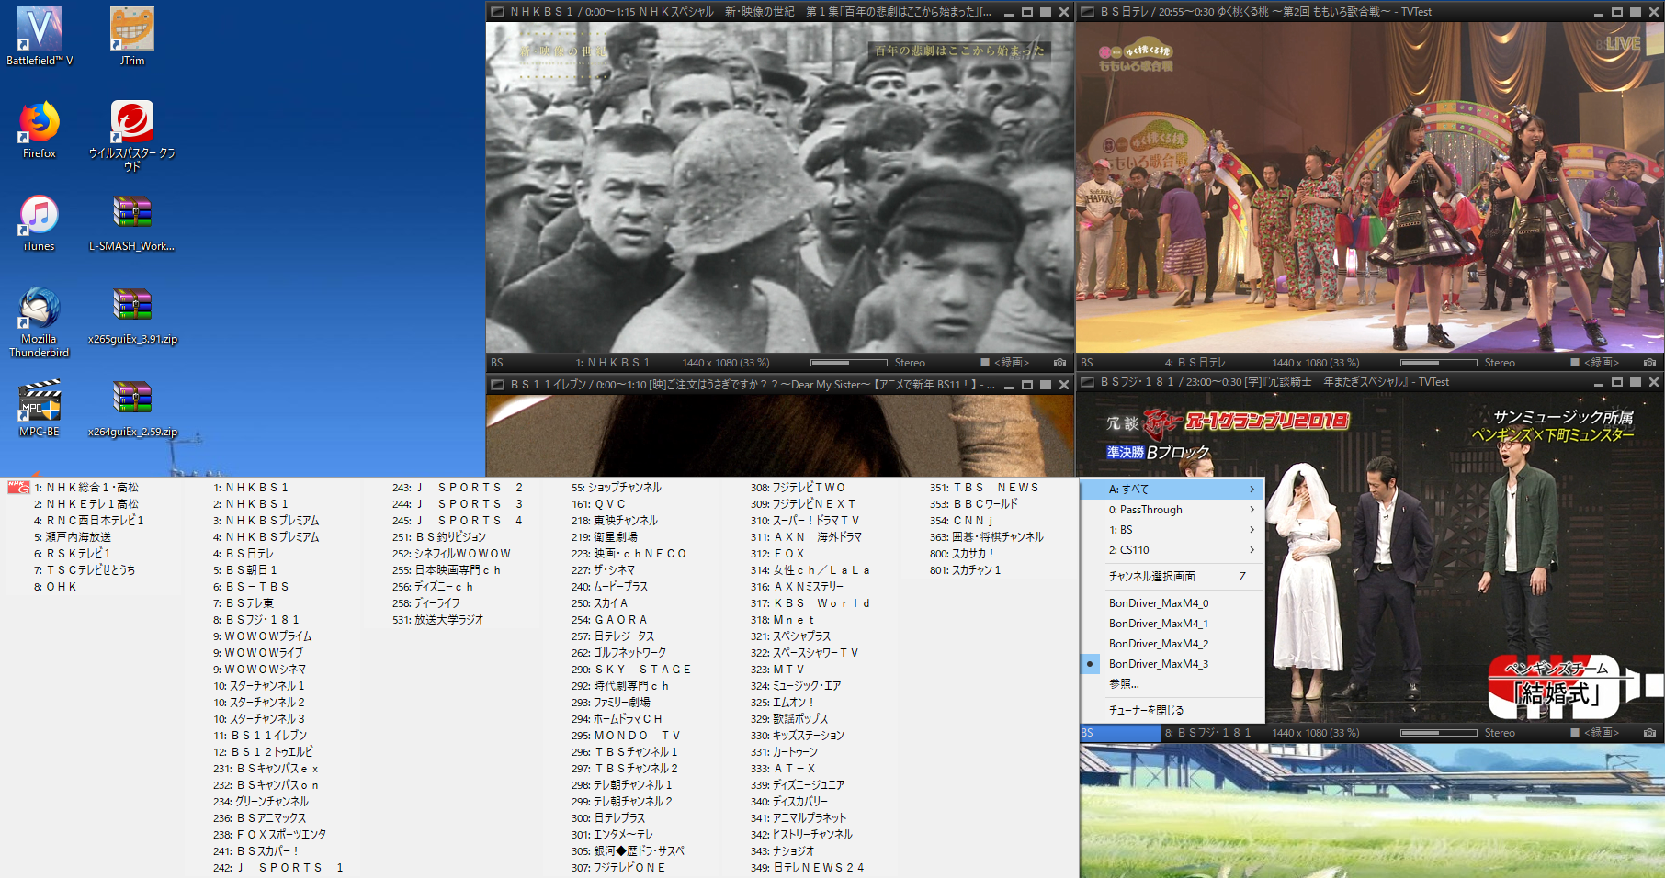This screenshot has width=1665, height=878.
Task: Click capture camera icon in BSフジ・181 status bar
Action: [x=1649, y=733]
